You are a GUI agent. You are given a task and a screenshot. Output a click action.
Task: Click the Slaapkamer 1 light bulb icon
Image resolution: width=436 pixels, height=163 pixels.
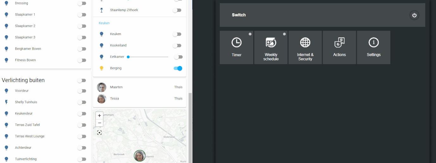point(6,15)
